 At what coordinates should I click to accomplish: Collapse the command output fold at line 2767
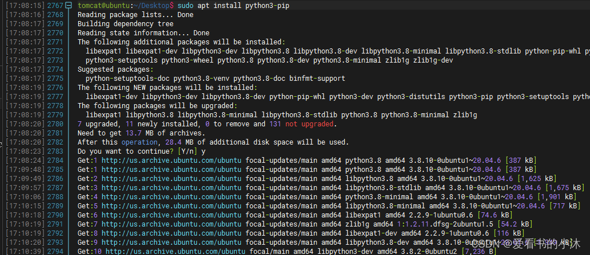pyautogui.click(x=68, y=5)
